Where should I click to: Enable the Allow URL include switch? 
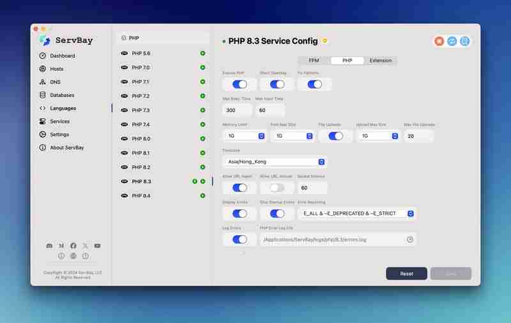click(277, 188)
